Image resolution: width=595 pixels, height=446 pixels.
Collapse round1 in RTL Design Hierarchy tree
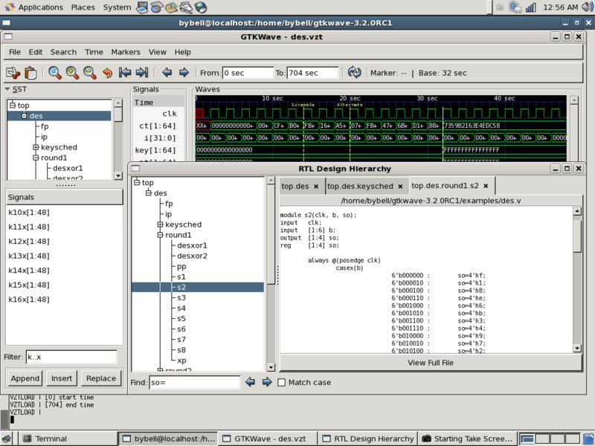[160, 235]
